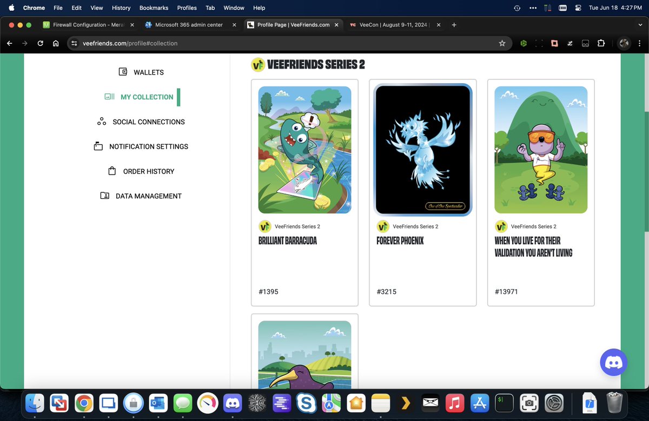Screen dimensions: 649x421
Task: Open the partially visible purple bird card
Action: pos(304,355)
